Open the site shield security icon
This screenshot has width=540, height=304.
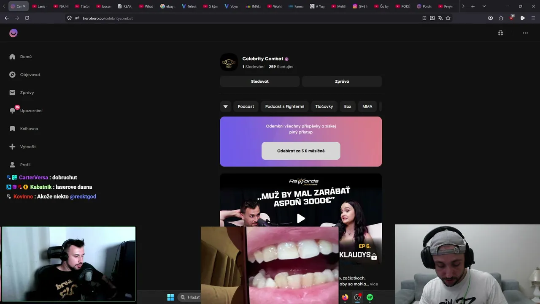70,18
